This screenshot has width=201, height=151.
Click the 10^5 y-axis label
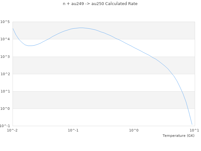pyautogui.click(x=5, y=22)
